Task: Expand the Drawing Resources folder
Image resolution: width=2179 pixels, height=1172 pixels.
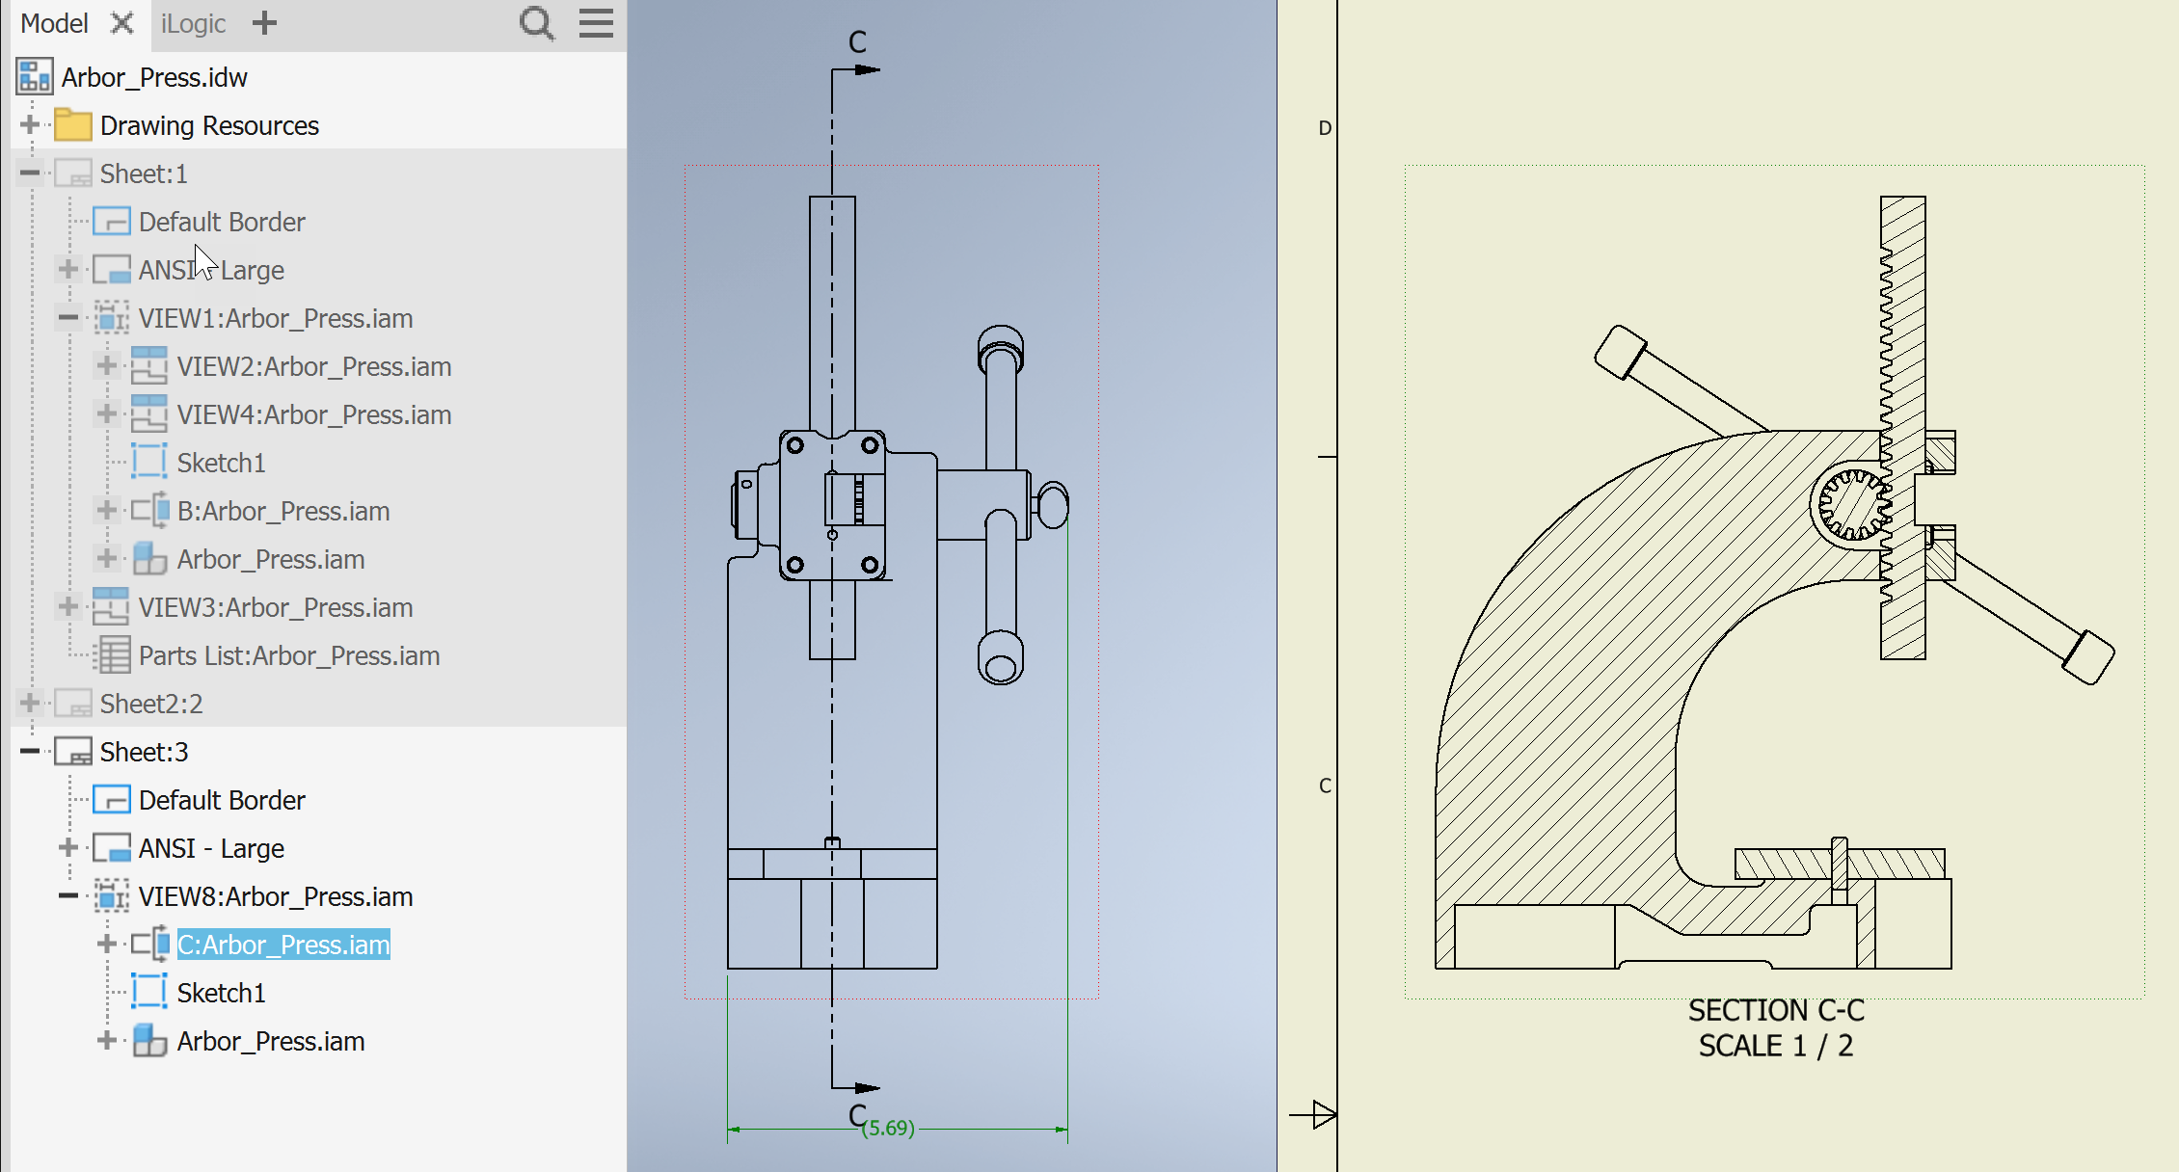Action: [29, 125]
